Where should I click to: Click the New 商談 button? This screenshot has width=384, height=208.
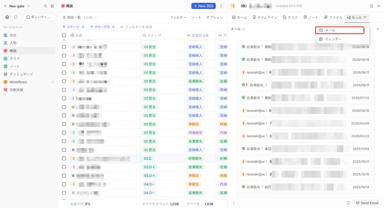204,6
